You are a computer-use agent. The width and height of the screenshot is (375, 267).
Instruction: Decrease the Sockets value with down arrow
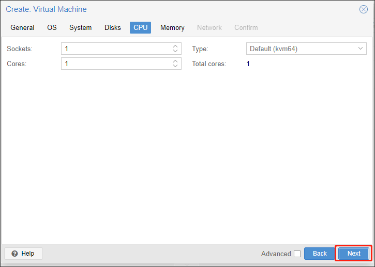(x=175, y=51)
